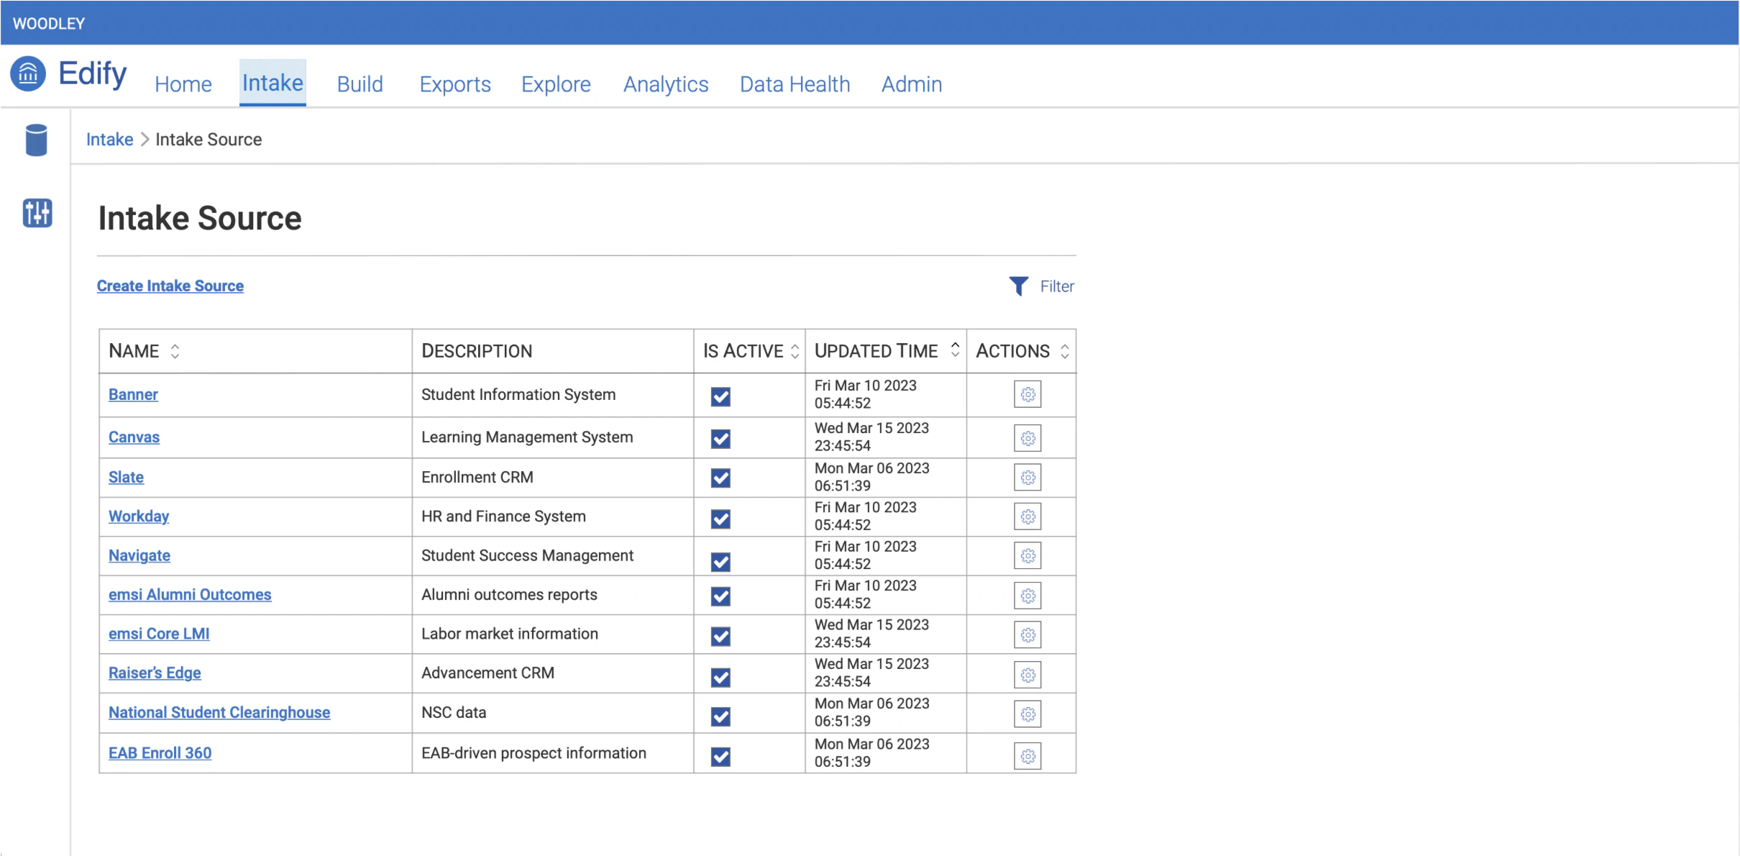Click the Create Intake Source link
Viewport: 1740px width, 856px height.
pos(170,286)
